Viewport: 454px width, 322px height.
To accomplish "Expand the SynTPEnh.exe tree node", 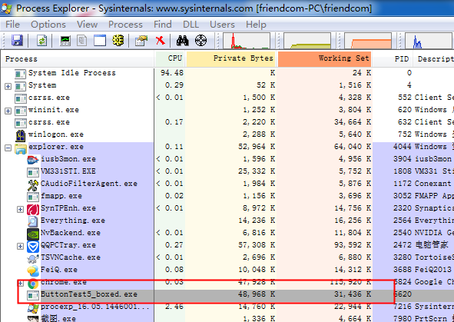I will [20, 209].
